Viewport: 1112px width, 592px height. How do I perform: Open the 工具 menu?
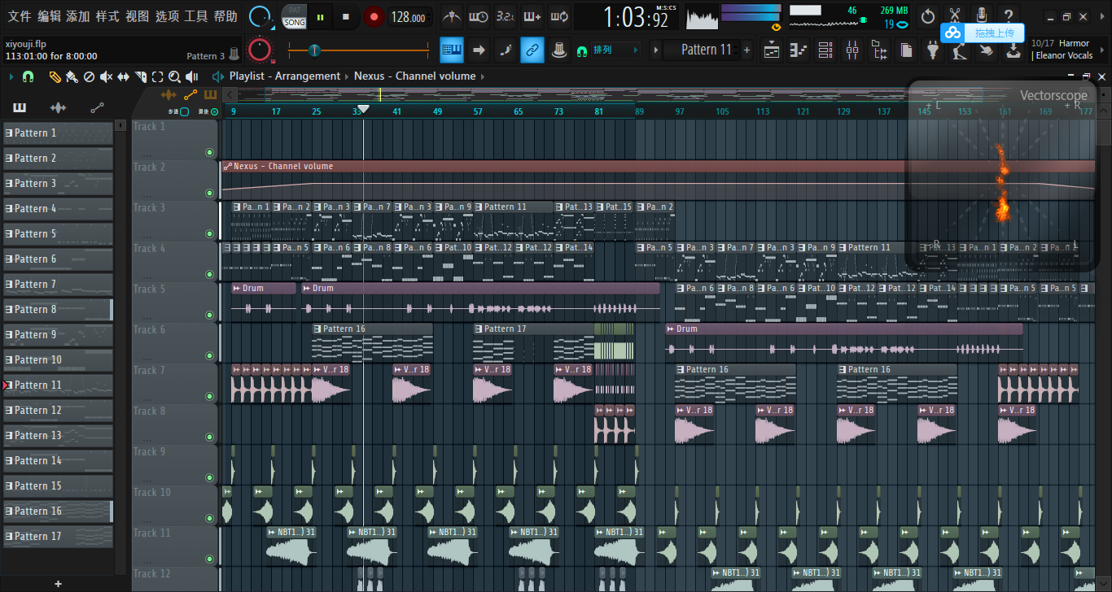pyautogui.click(x=195, y=16)
